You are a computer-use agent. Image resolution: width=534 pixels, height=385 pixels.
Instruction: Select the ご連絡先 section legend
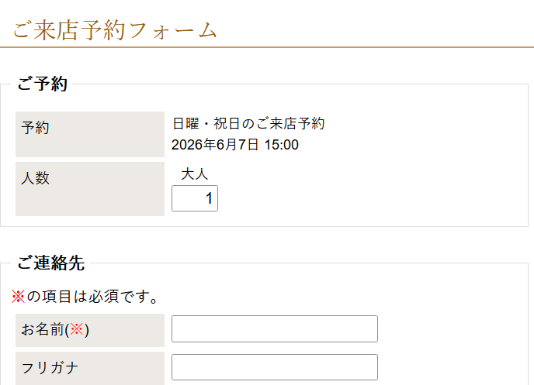[50, 263]
